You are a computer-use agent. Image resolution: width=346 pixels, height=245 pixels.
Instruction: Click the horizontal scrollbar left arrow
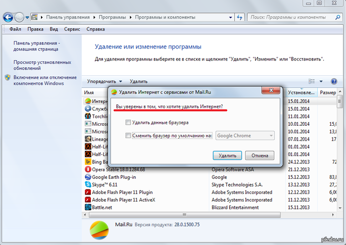pyautogui.click(x=85, y=215)
